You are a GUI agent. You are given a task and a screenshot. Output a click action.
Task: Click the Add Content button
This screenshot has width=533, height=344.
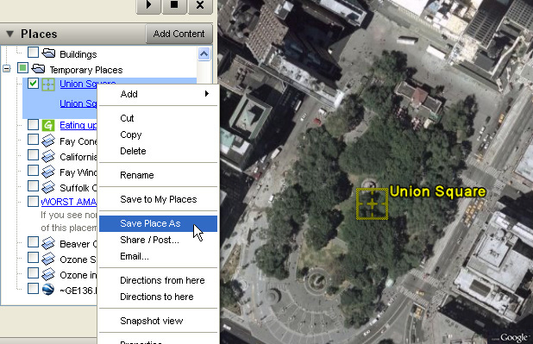point(179,34)
